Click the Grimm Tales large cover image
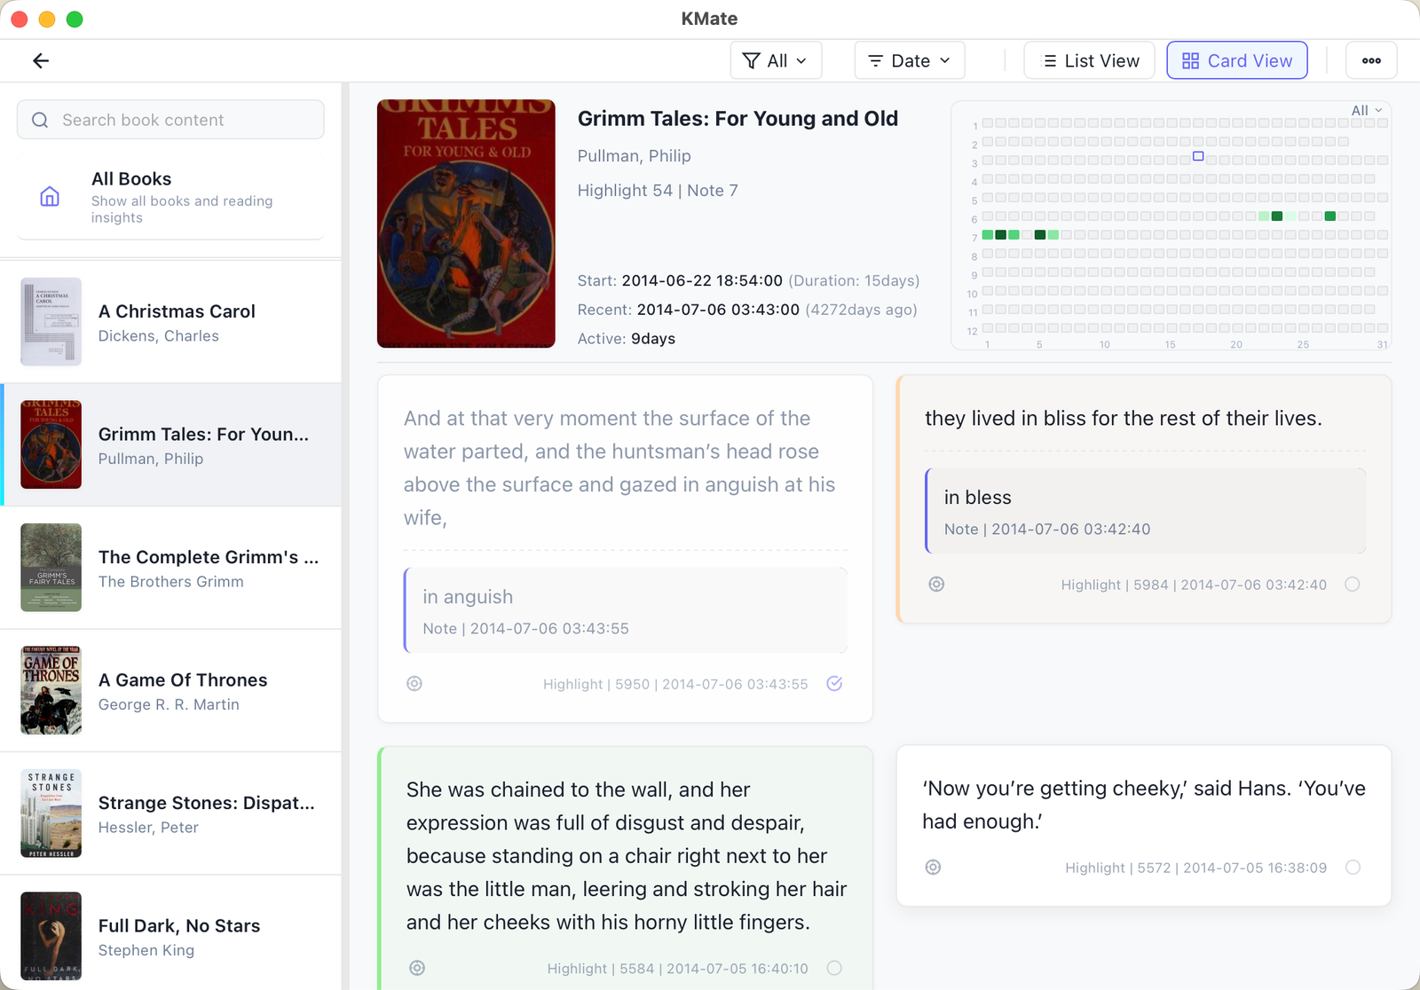 (466, 224)
